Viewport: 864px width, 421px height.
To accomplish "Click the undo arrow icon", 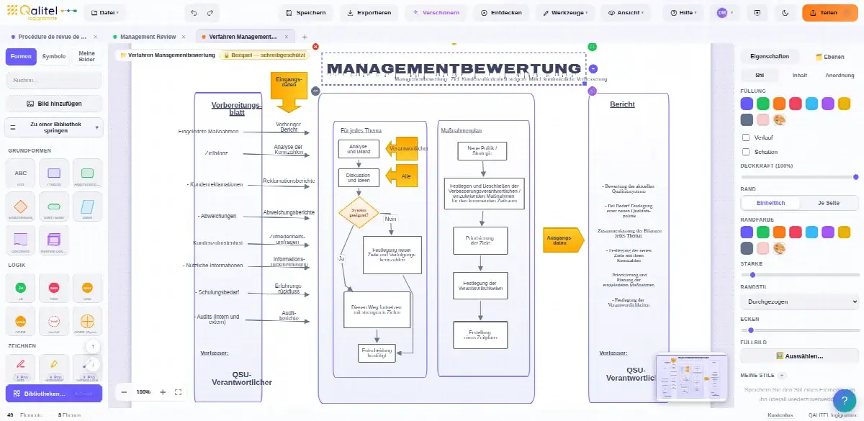I will tap(194, 13).
